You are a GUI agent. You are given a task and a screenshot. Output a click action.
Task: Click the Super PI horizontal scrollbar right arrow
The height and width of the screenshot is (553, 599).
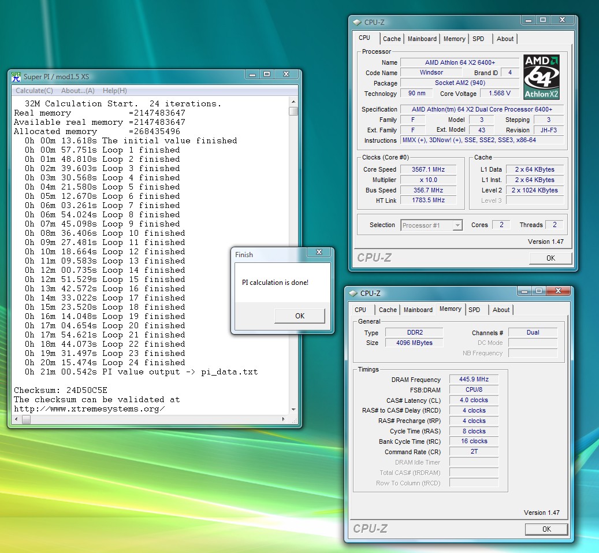[x=283, y=420]
